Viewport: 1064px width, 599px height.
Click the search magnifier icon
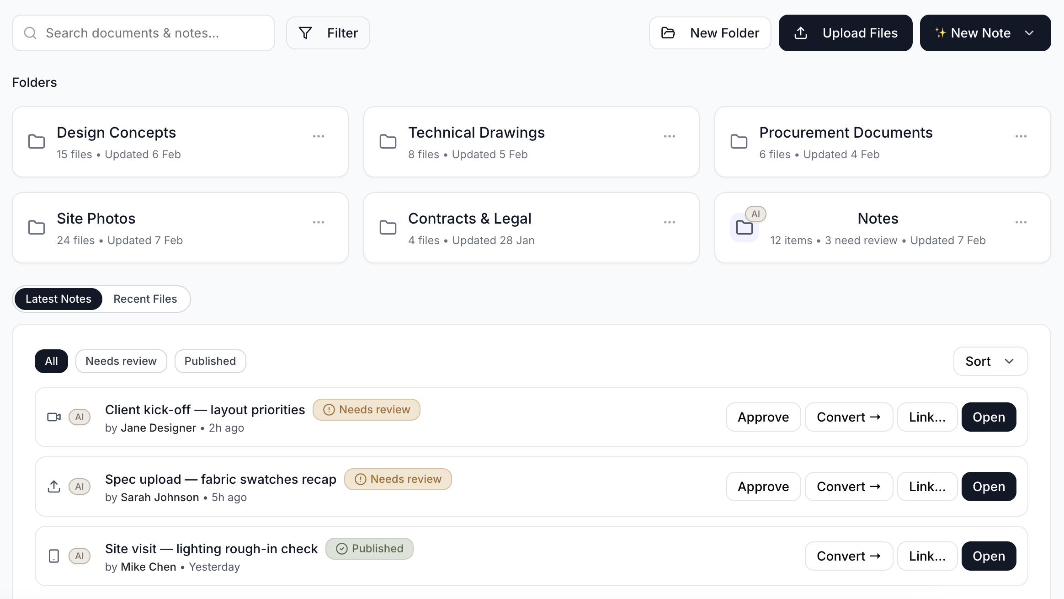pyautogui.click(x=30, y=32)
